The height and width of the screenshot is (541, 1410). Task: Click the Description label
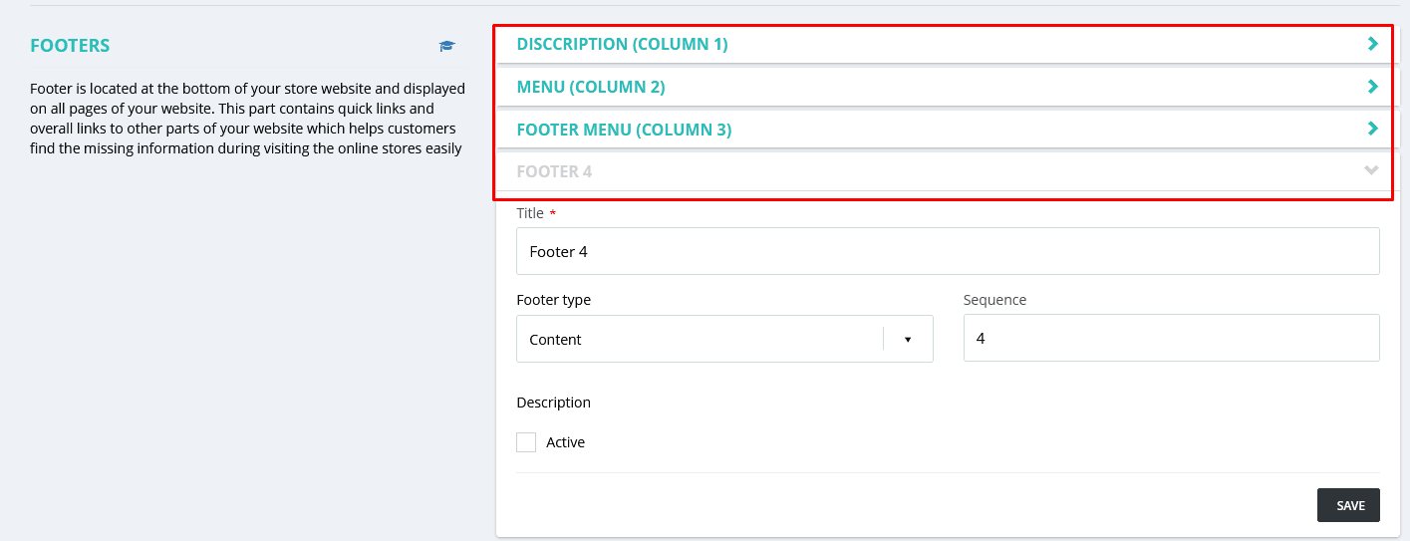(553, 403)
